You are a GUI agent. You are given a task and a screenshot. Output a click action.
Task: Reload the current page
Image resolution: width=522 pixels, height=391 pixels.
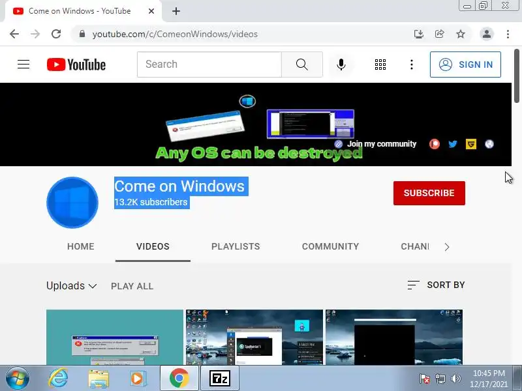pos(56,34)
